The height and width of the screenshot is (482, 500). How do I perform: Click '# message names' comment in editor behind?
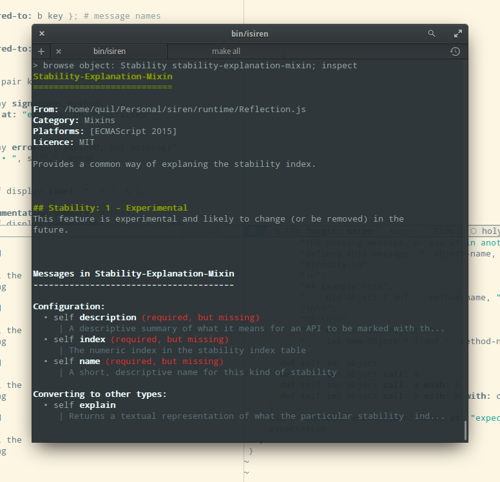(122, 16)
